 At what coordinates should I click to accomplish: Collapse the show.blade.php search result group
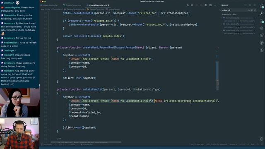(x=222, y=30)
